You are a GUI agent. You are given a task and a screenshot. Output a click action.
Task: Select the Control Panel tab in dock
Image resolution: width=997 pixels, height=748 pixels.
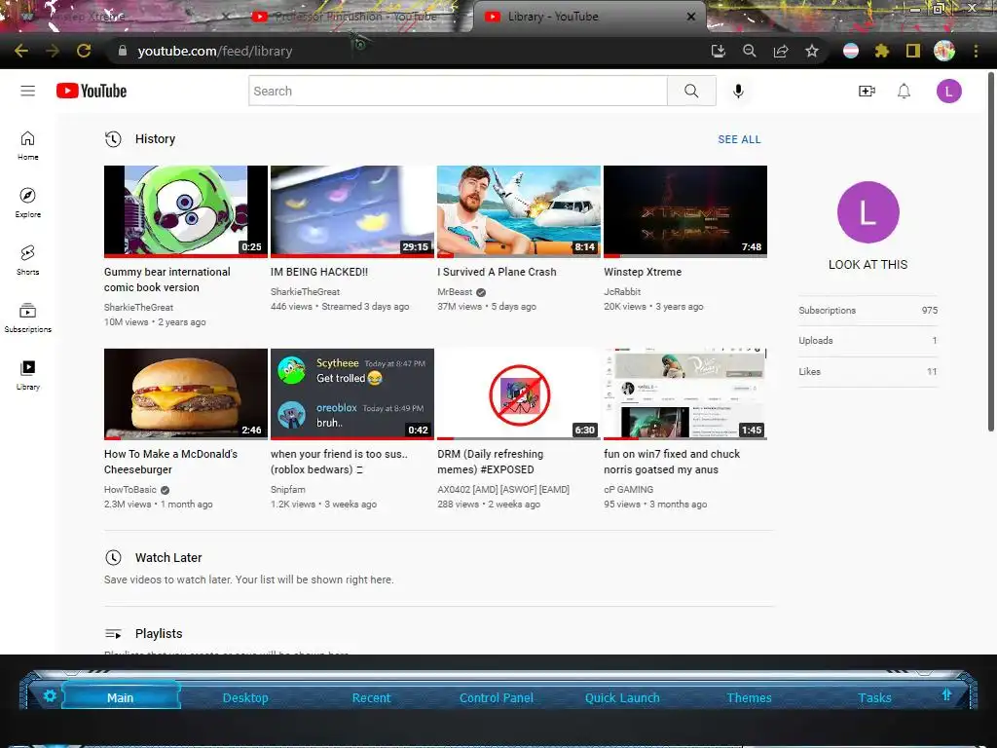coord(497,697)
